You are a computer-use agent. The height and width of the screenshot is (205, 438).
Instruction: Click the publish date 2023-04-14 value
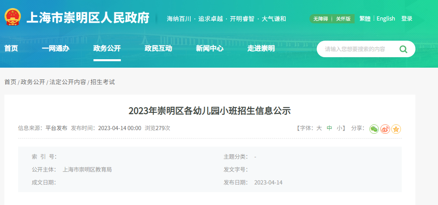268,183
